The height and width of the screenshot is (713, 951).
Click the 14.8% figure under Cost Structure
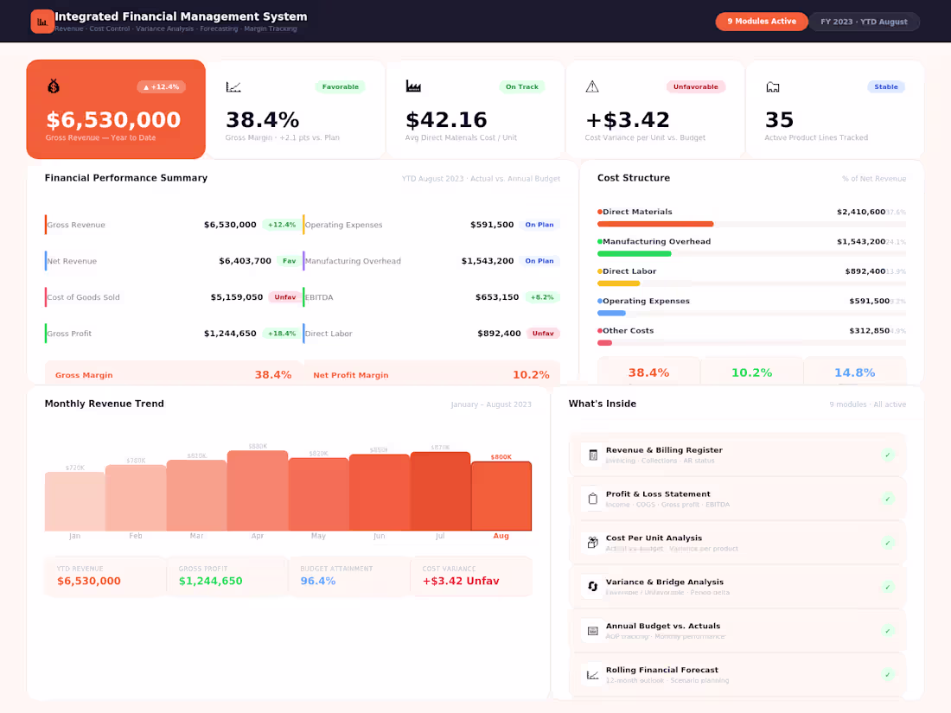point(854,372)
